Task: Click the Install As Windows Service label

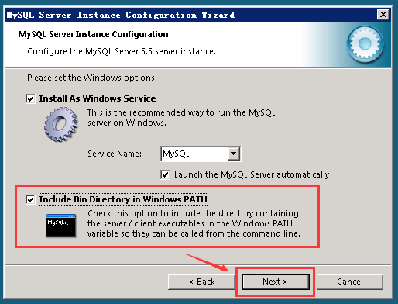Action: (98, 98)
